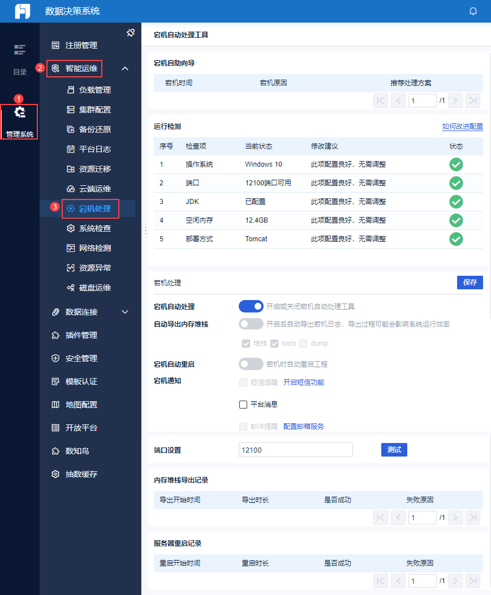Click the 安全管理 shield icon

coord(55,358)
